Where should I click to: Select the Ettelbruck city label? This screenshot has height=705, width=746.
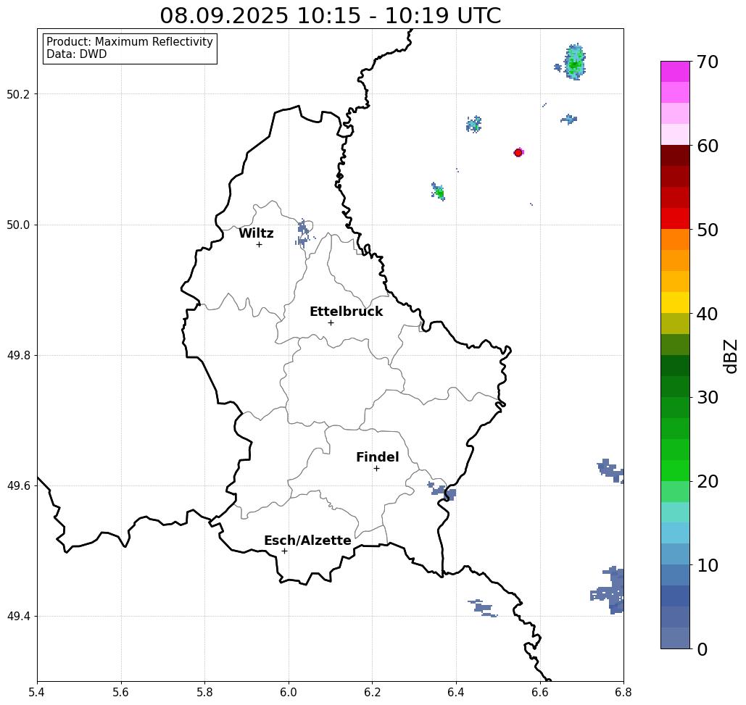(x=346, y=312)
